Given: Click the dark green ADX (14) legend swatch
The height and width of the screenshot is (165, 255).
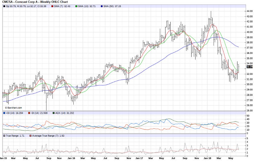Looking at the screenshot, I should click(x=54, y=113).
